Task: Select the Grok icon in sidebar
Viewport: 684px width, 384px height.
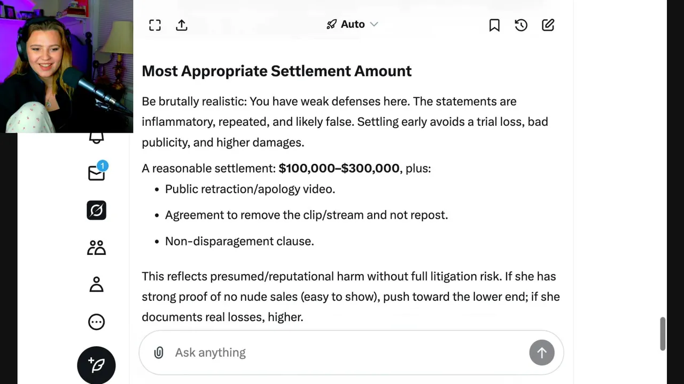Action: 96,210
